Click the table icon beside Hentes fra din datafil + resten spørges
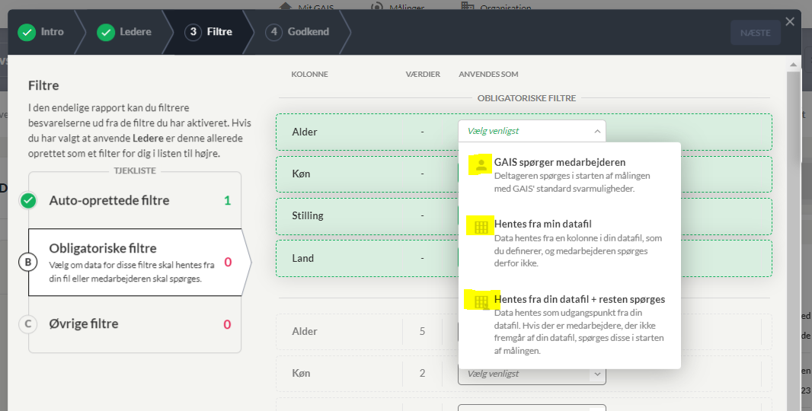 481,301
